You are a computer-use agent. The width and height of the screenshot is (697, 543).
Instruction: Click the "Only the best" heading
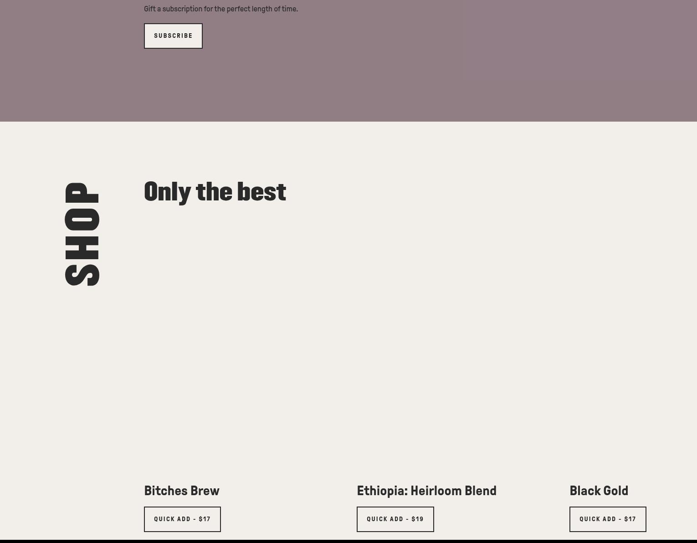(215, 192)
